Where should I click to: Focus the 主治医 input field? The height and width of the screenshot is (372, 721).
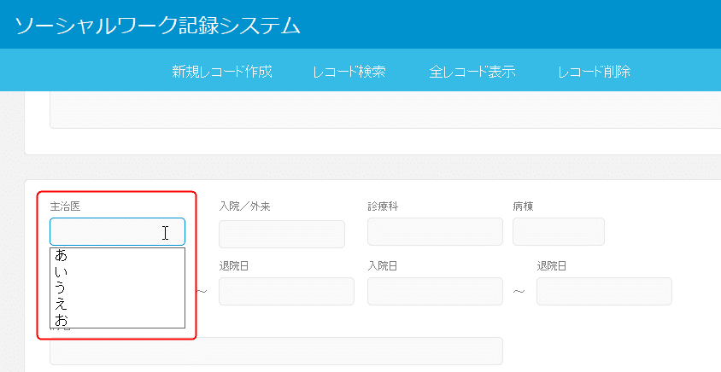point(117,232)
